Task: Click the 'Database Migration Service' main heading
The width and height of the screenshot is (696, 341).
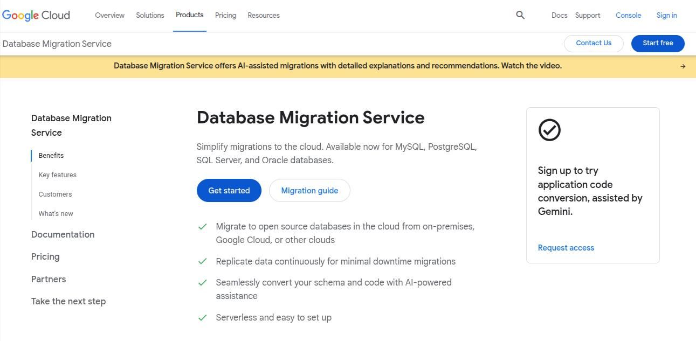Action: coord(311,117)
